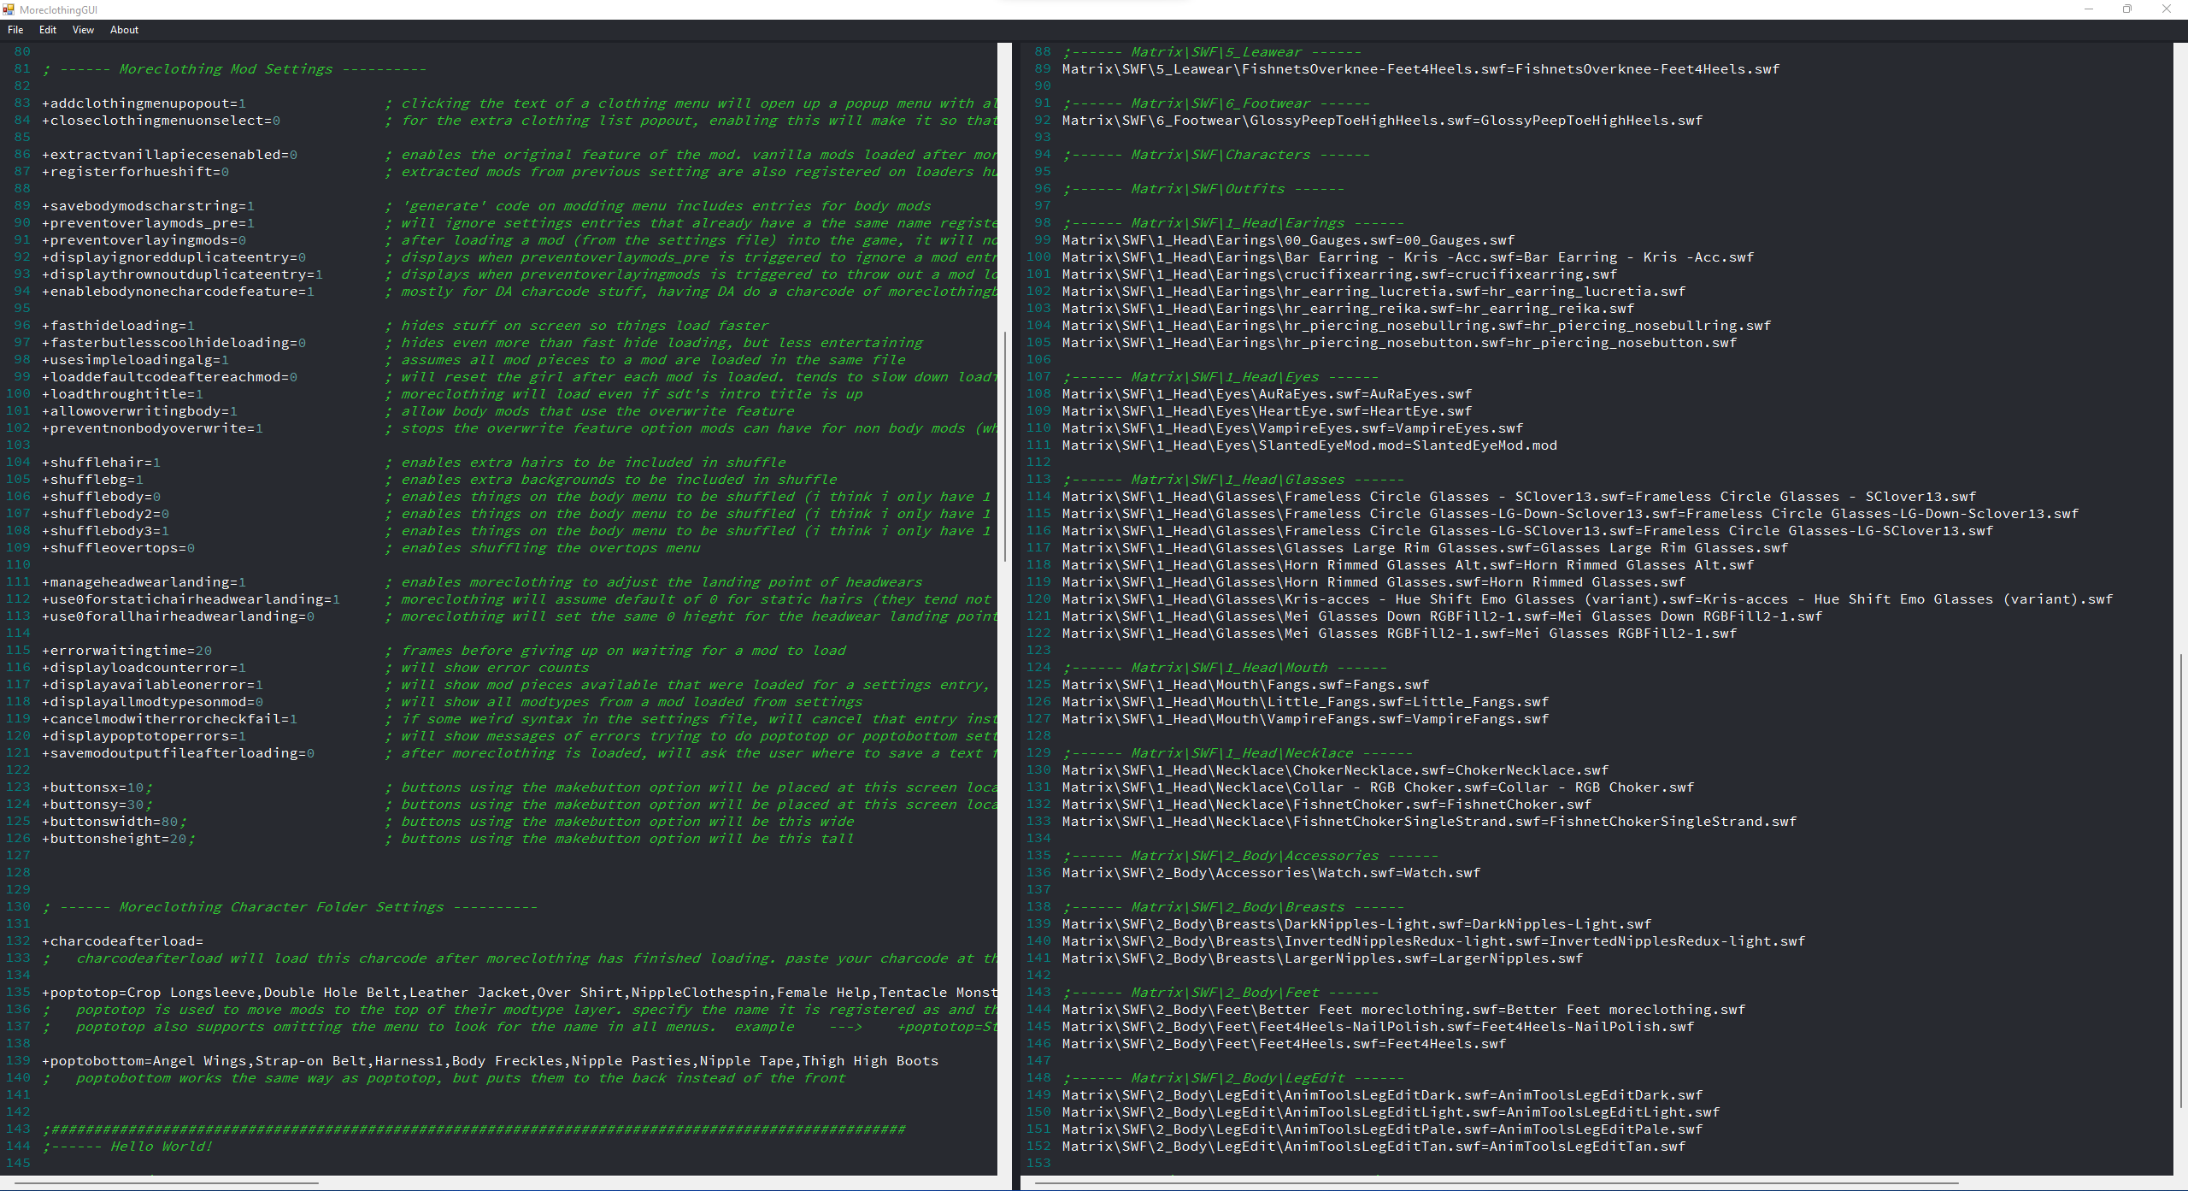Click line number 135 in left pane
The height and width of the screenshot is (1191, 2188).
(18, 993)
